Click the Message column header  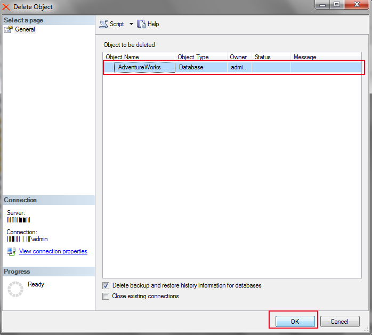coord(305,57)
